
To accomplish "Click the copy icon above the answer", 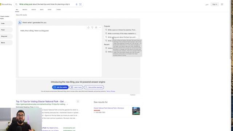I will (96, 28).
